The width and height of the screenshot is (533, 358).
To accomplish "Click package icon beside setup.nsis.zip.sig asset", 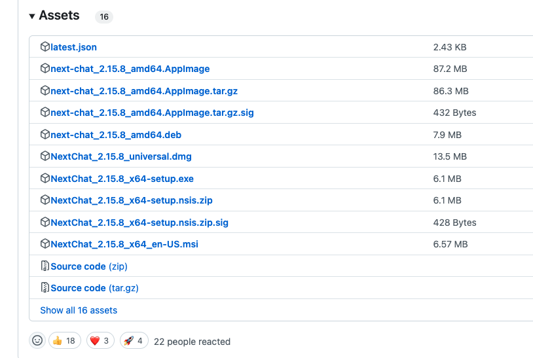I will click(x=45, y=222).
